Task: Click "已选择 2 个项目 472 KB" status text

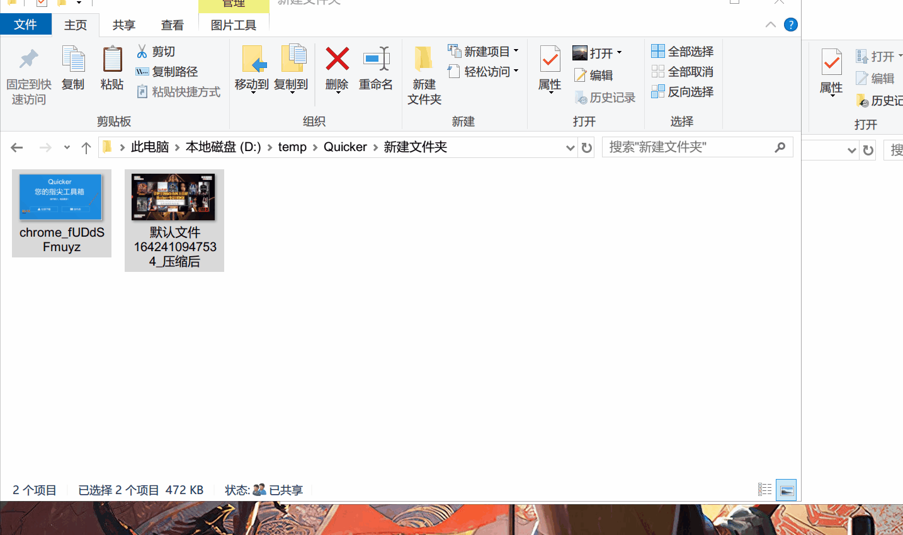Action: [141, 490]
